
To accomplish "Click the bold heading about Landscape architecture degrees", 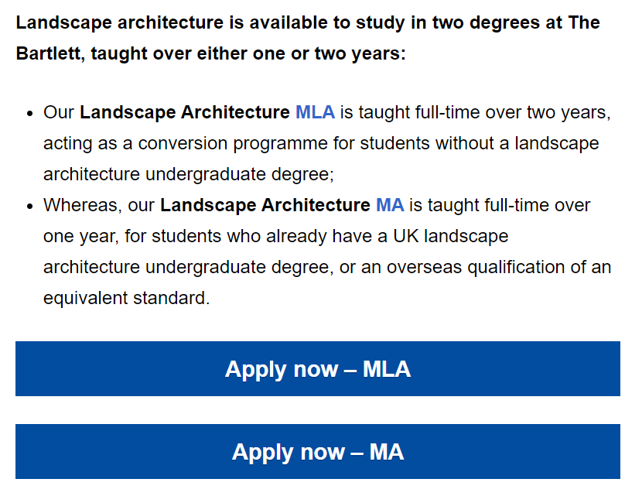I will point(308,38).
